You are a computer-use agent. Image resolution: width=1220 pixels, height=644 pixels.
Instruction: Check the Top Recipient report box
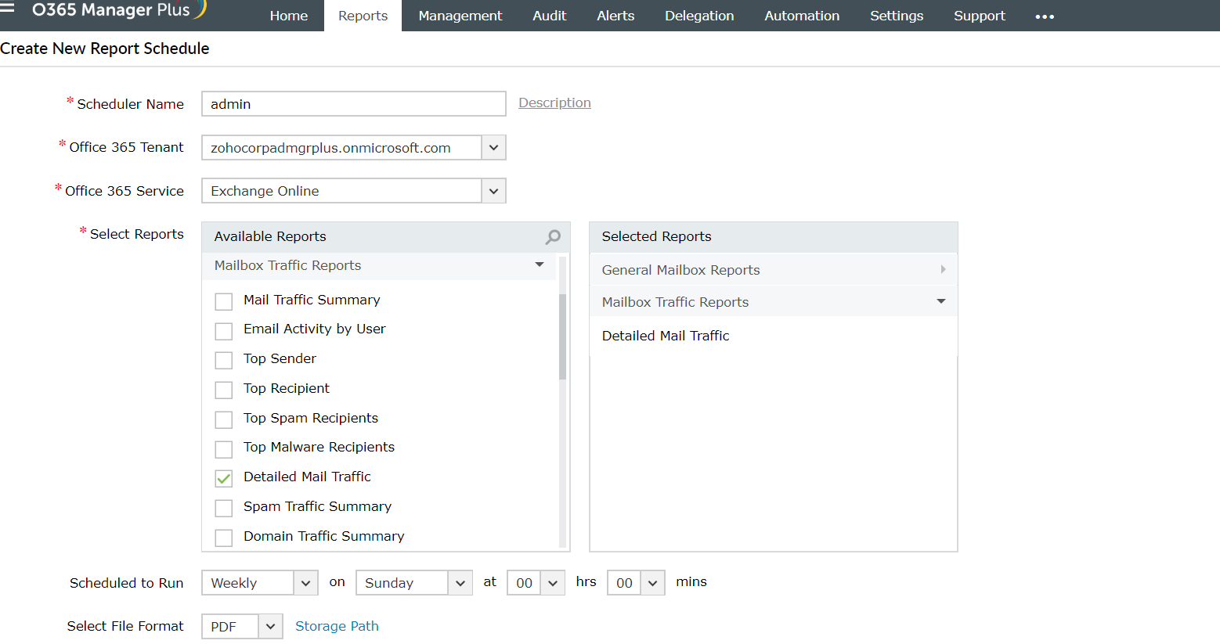[x=224, y=390]
